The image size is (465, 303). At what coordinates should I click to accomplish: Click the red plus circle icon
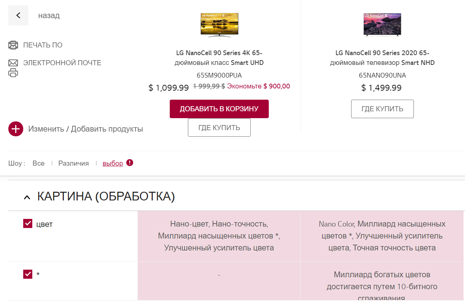click(16, 129)
